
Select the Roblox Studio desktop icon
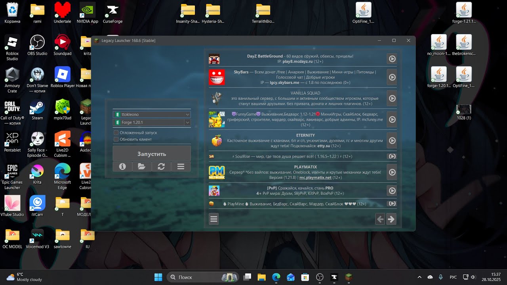point(12,47)
